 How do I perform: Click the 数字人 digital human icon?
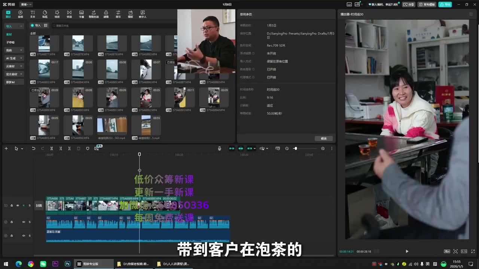click(x=143, y=14)
